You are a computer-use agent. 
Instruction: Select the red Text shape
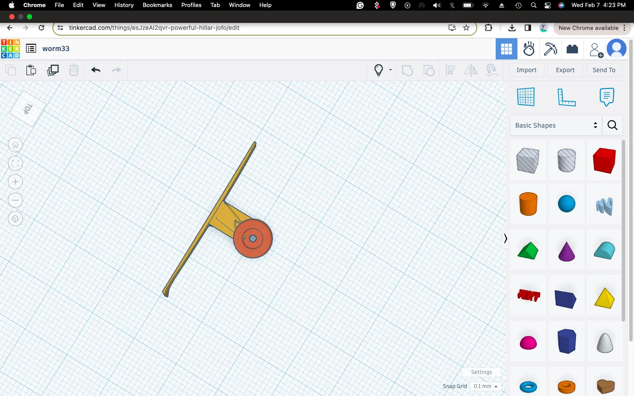[528, 295]
